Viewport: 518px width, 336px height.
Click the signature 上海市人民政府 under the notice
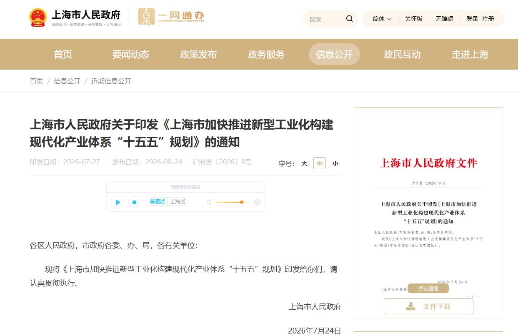point(315,307)
